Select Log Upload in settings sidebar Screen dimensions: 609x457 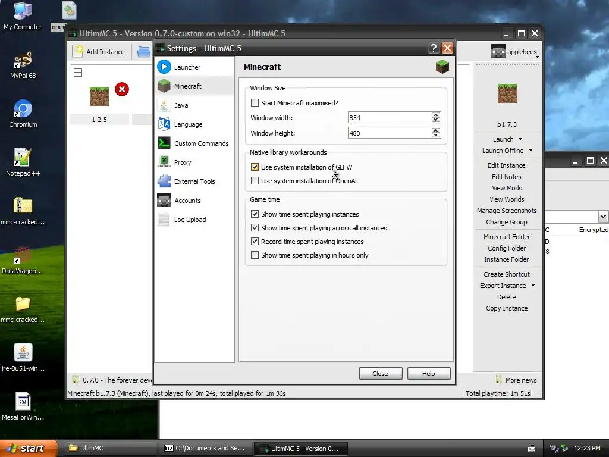pos(194,220)
